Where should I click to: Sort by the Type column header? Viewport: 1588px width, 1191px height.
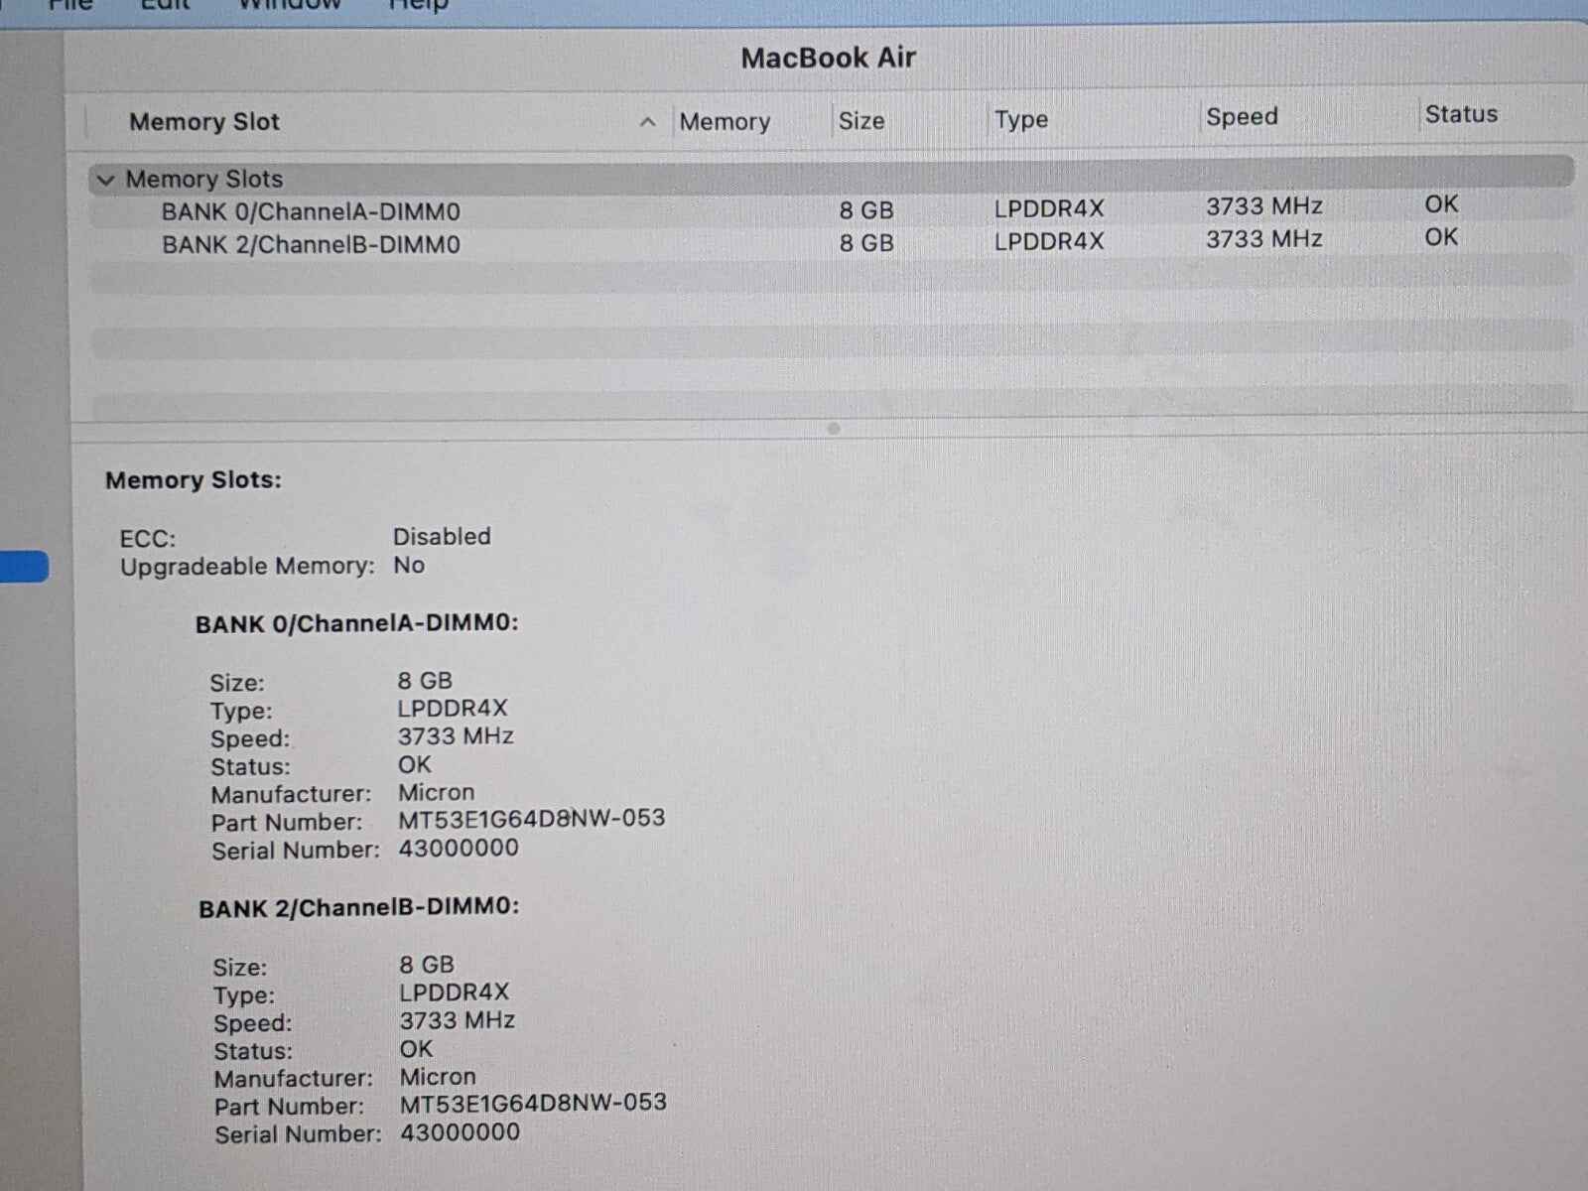[x=1020, y=119]
